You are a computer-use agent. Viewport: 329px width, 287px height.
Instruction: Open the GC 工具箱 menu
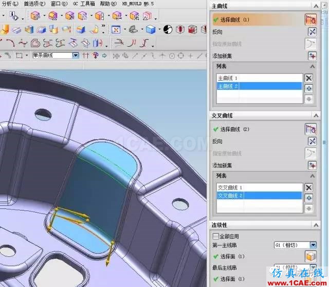tap(84, 4)
